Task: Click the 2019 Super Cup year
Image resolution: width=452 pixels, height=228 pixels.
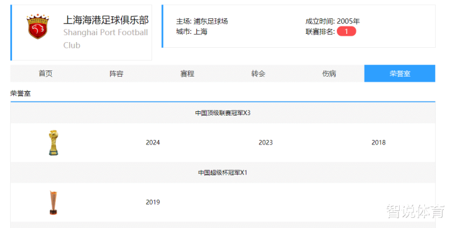Action: point(153,202)
